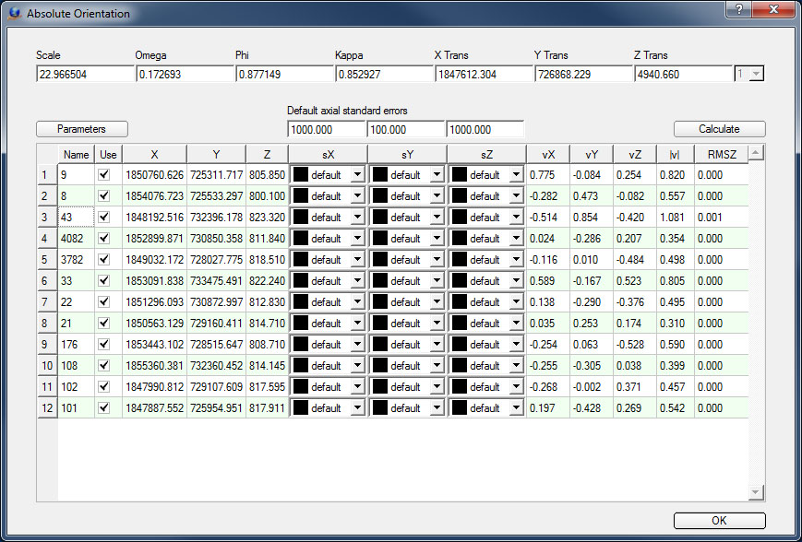Click the Omega input field
Viewport: 802px width, 542px height.
pos(185,74)
